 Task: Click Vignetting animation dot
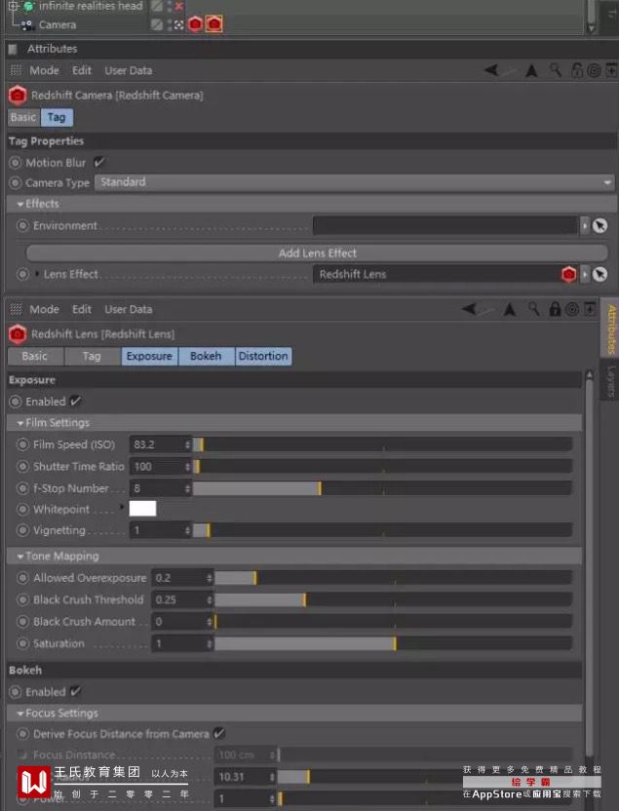(x=22, y=530)
